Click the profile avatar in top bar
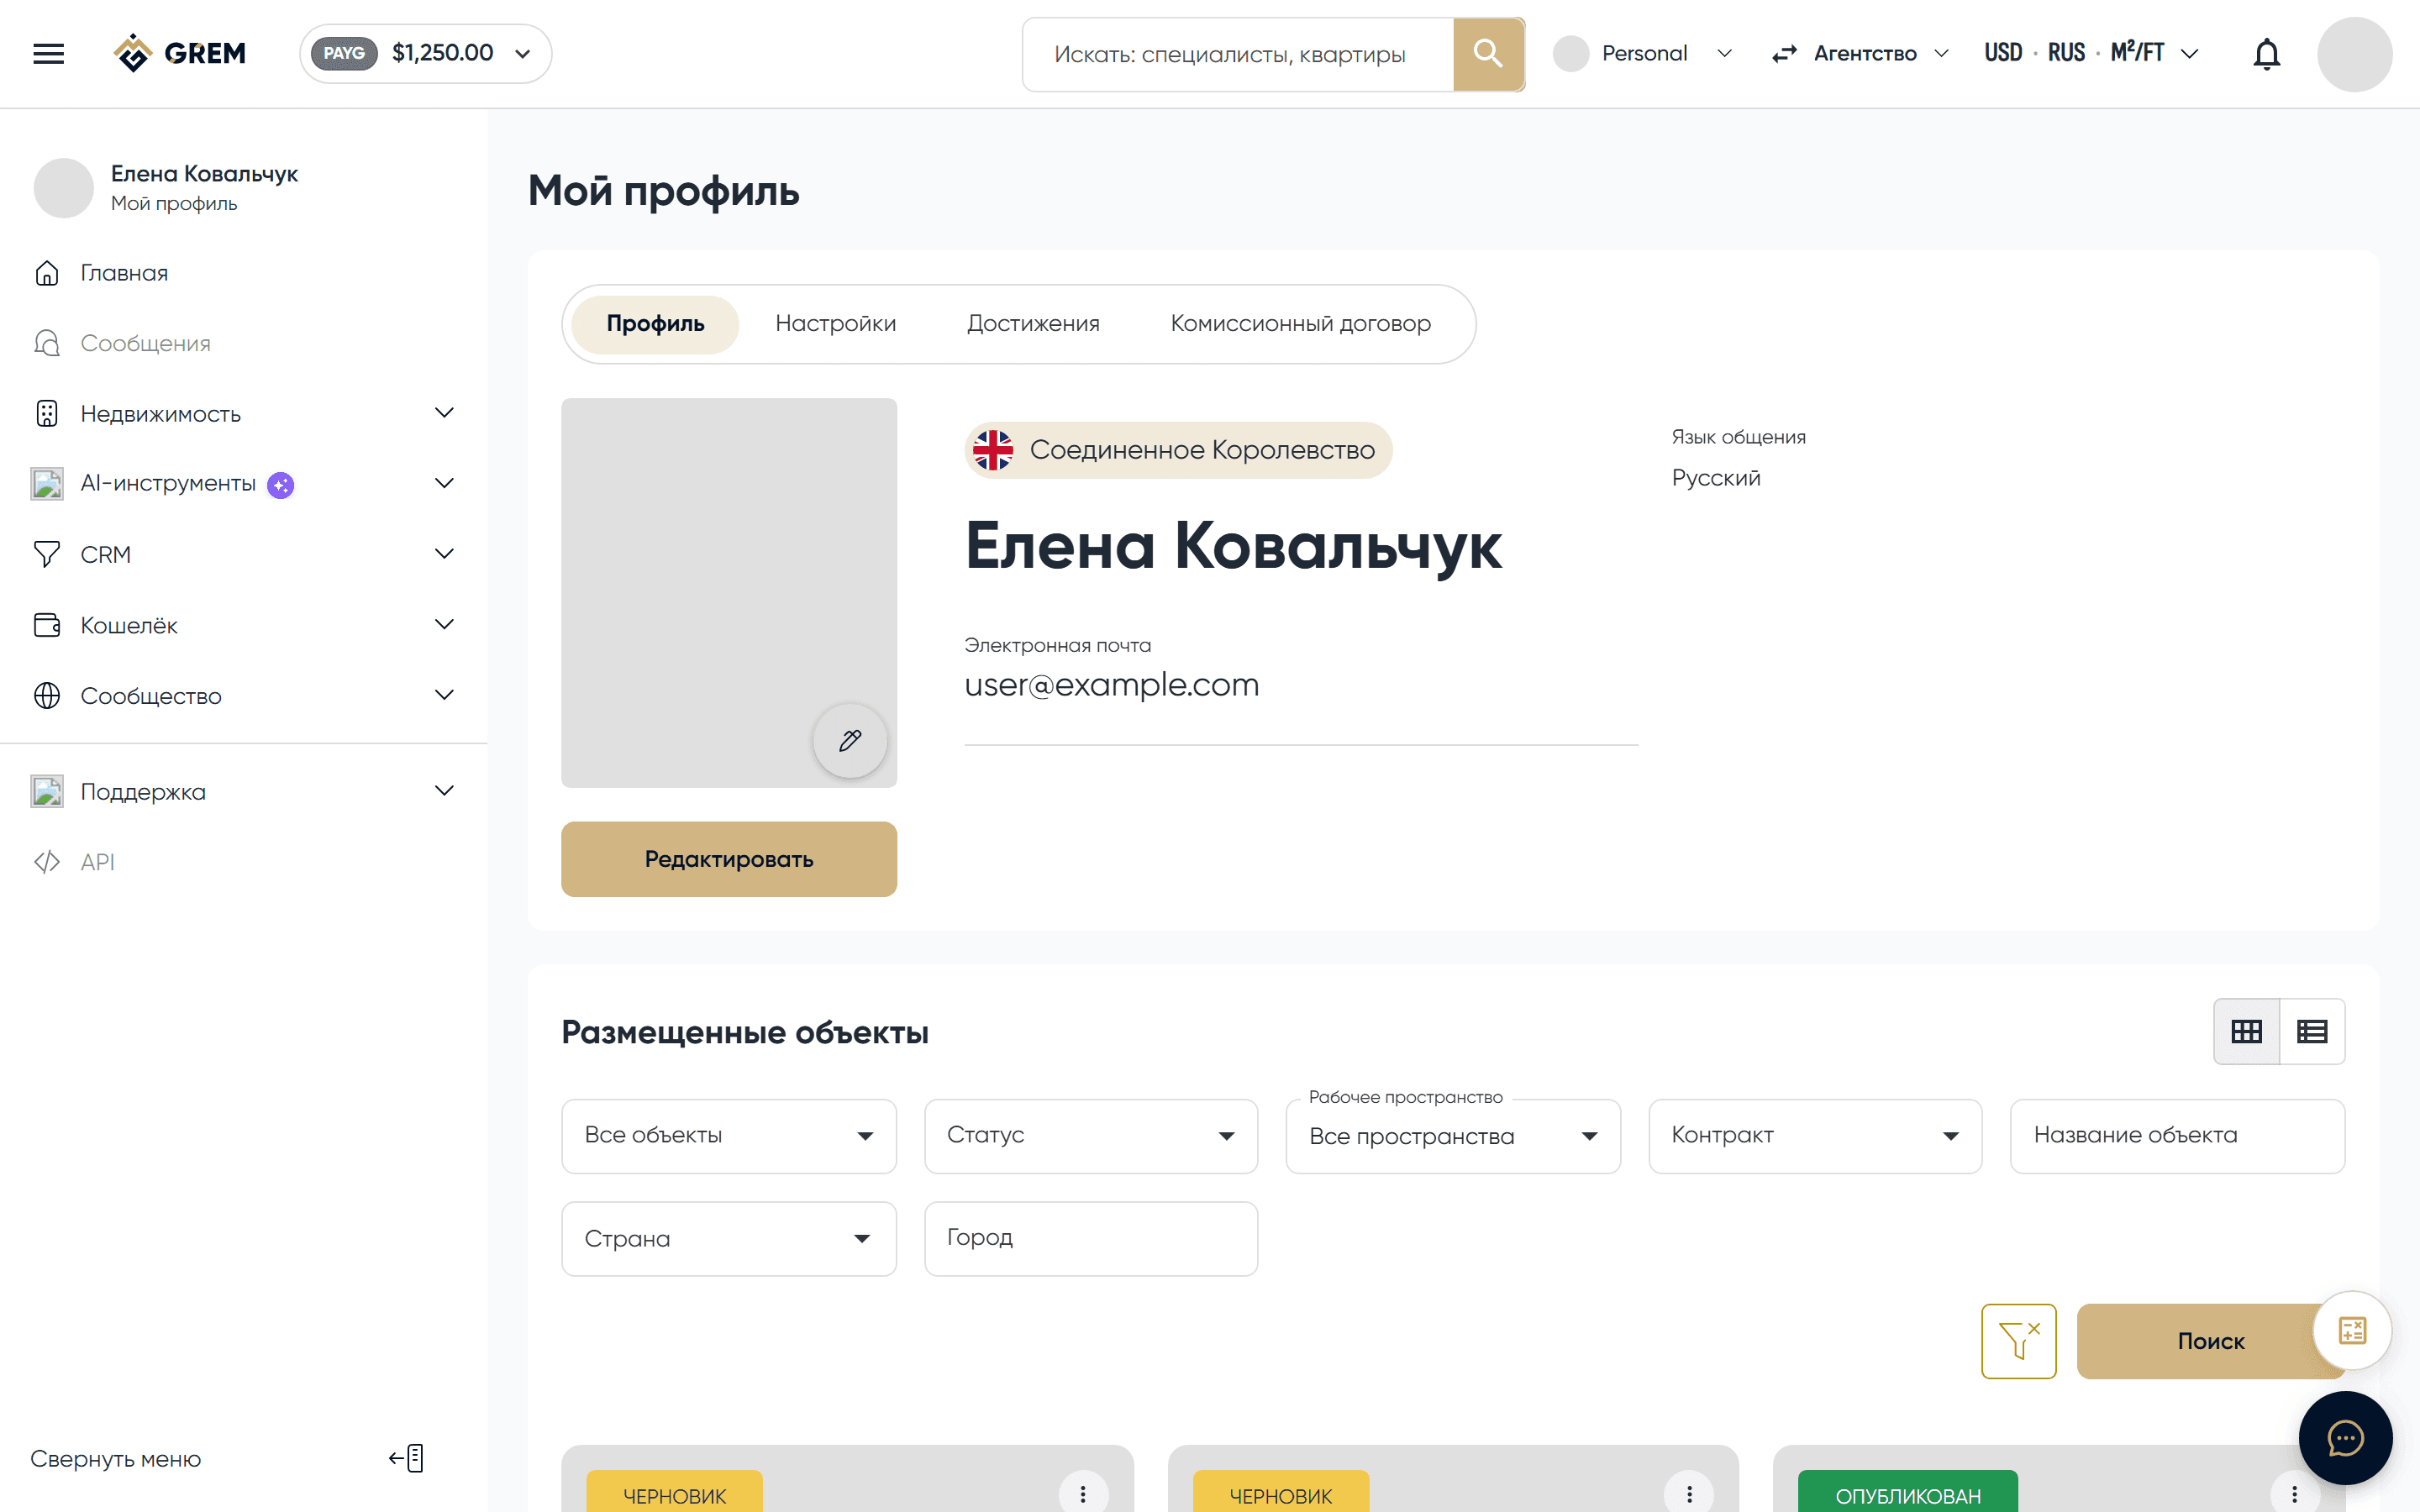 (x=2354, y=54)
